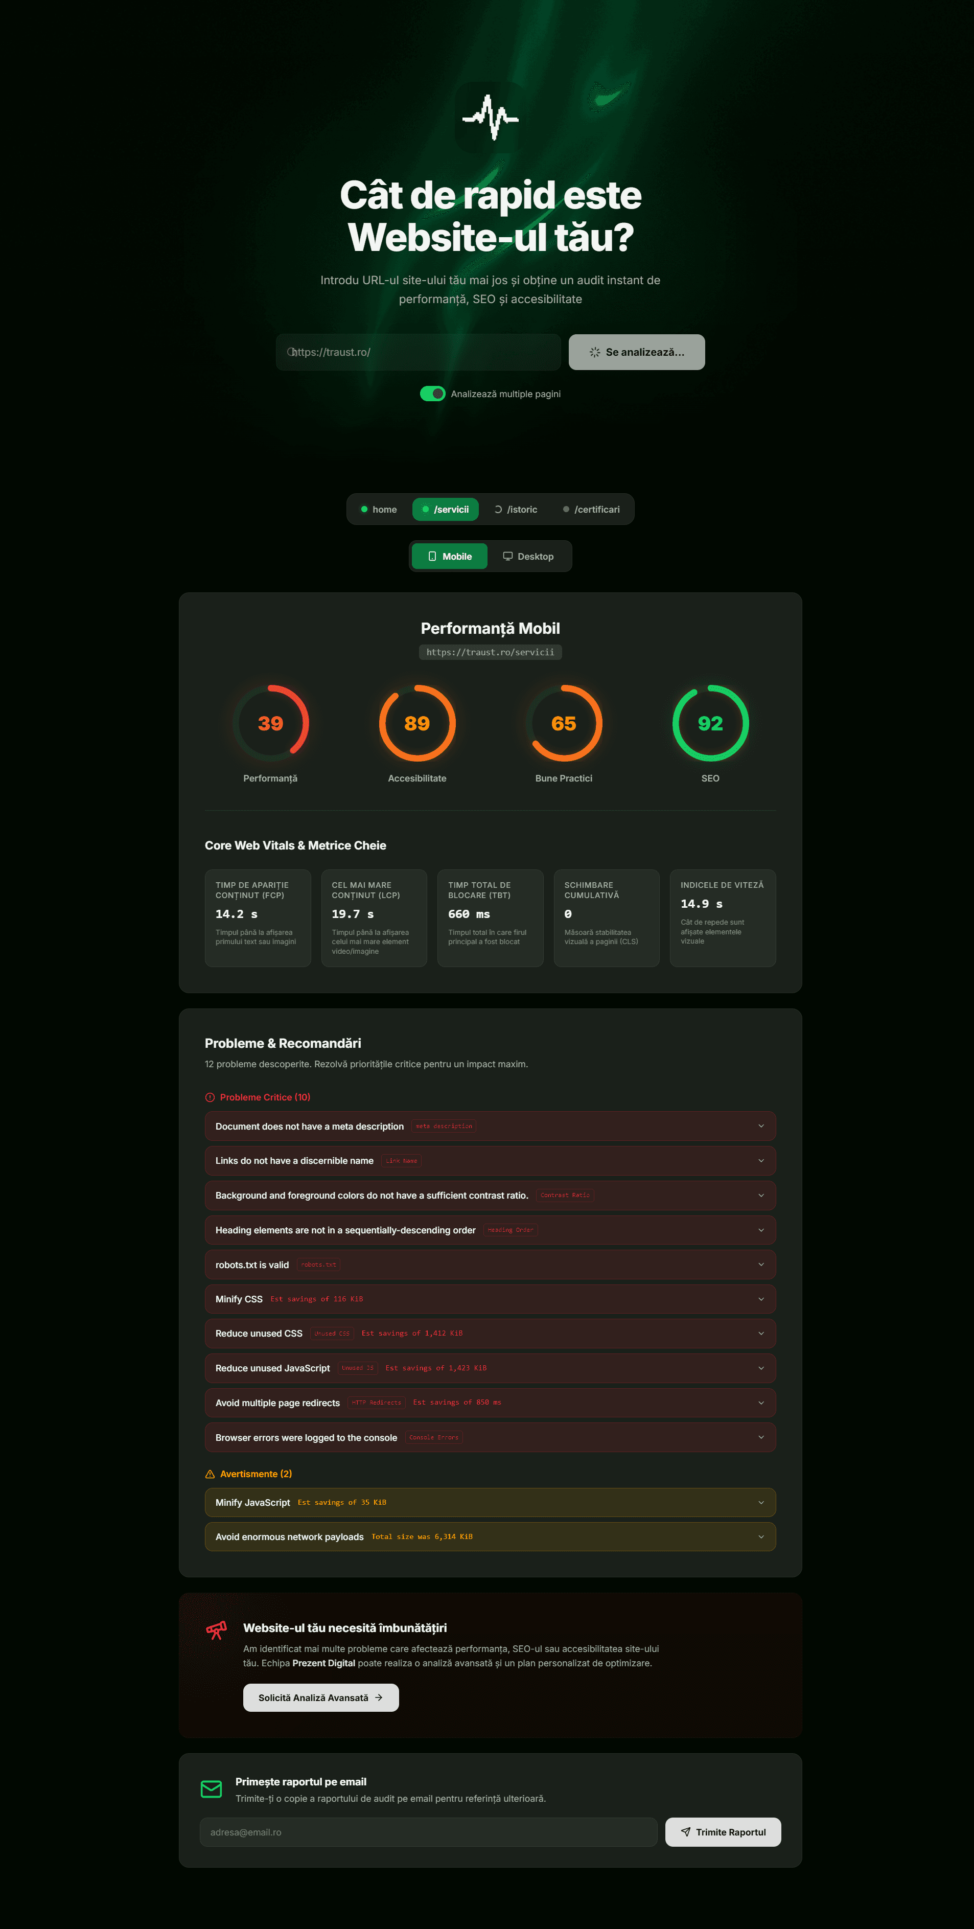Click the Prezent Digital bold text
Screen dimensions: 974x1929
click(323, 1663)
